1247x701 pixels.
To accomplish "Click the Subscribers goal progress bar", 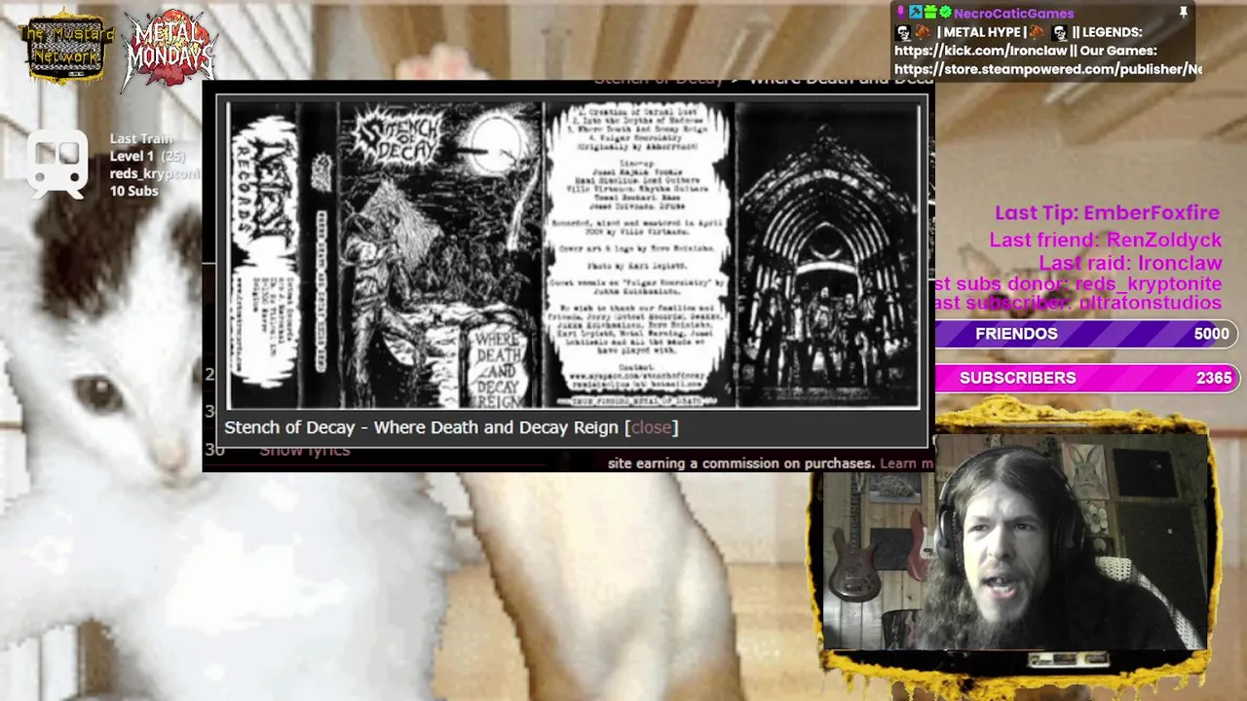I will (x=1086, y=378).
